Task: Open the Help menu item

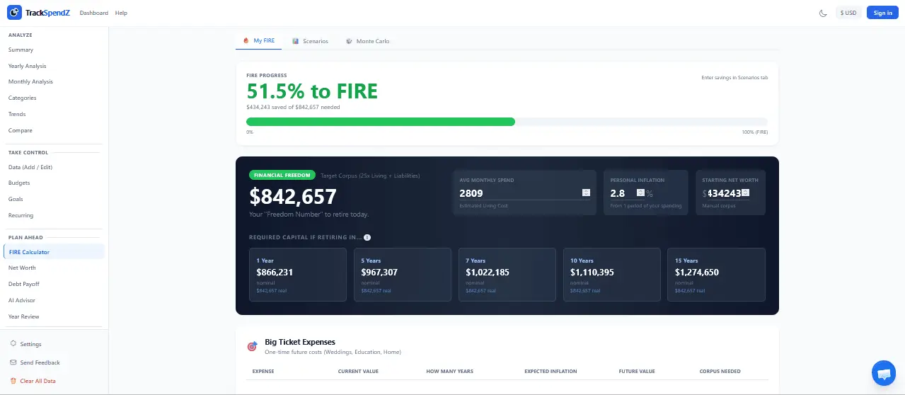Action: (121, 13)
